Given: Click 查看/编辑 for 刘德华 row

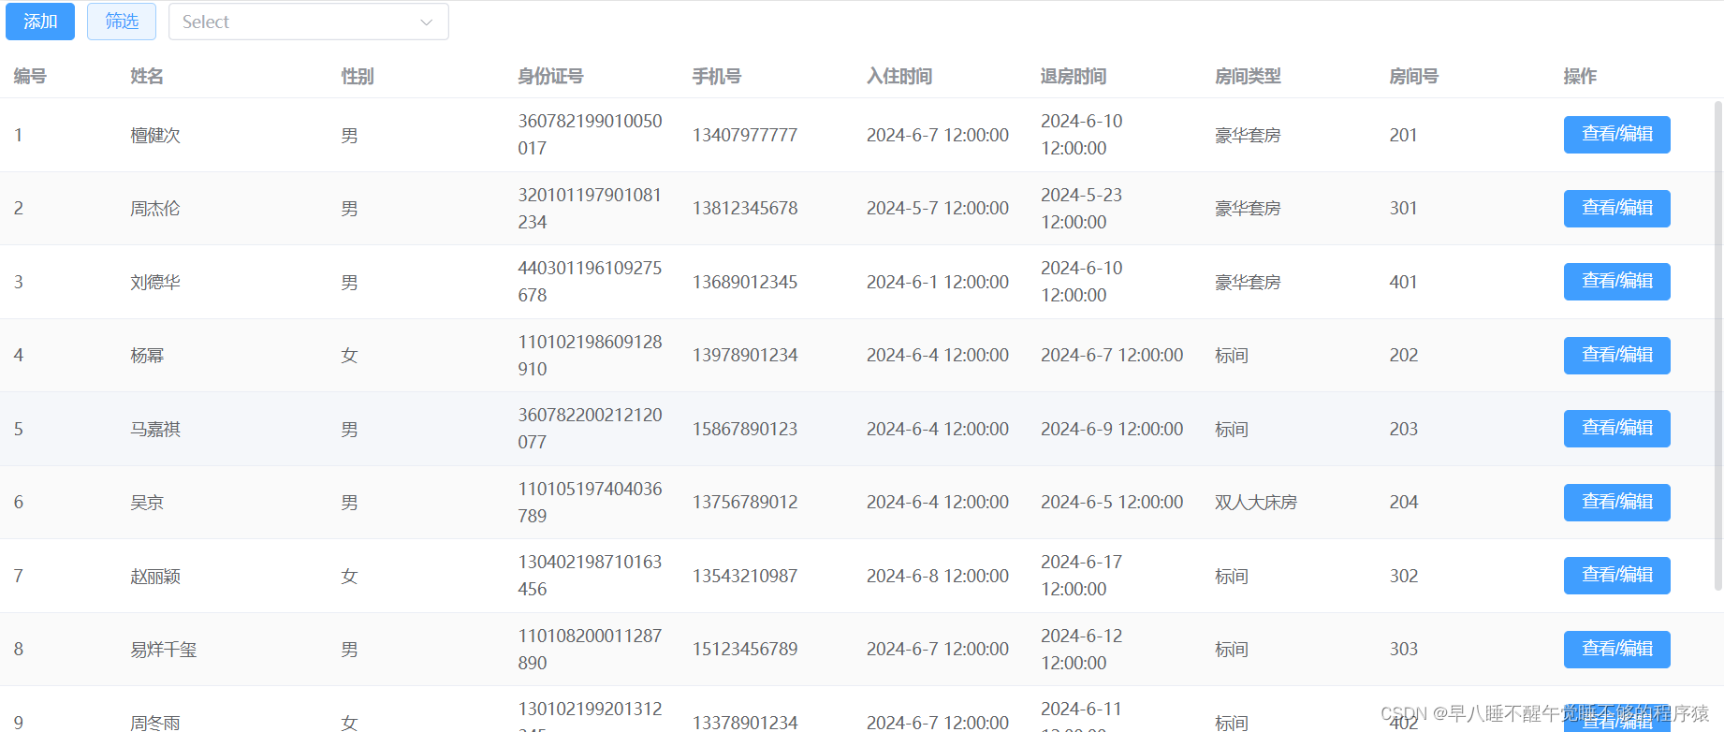Looking at the screenshot, I should [1616, 282].
